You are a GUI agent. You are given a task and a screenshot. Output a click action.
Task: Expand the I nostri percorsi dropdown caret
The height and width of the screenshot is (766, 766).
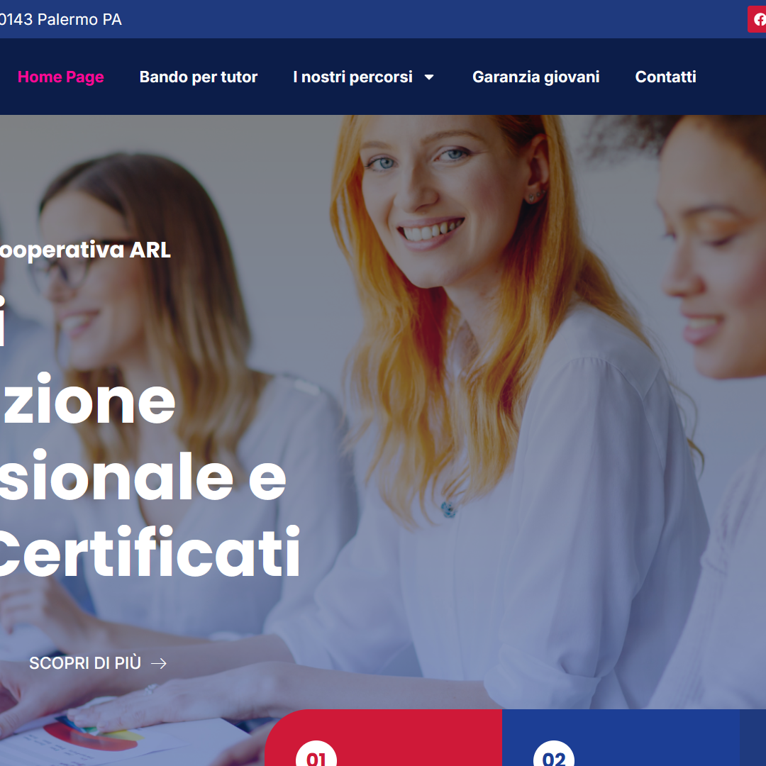point(429,77)
